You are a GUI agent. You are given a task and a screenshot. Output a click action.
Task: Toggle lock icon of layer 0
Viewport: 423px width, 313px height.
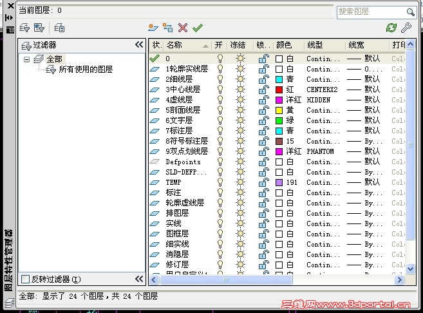tap(264, 59)
